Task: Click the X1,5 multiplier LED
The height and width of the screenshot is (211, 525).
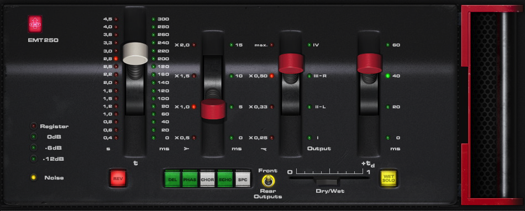Action: click(x=194, y=76)
